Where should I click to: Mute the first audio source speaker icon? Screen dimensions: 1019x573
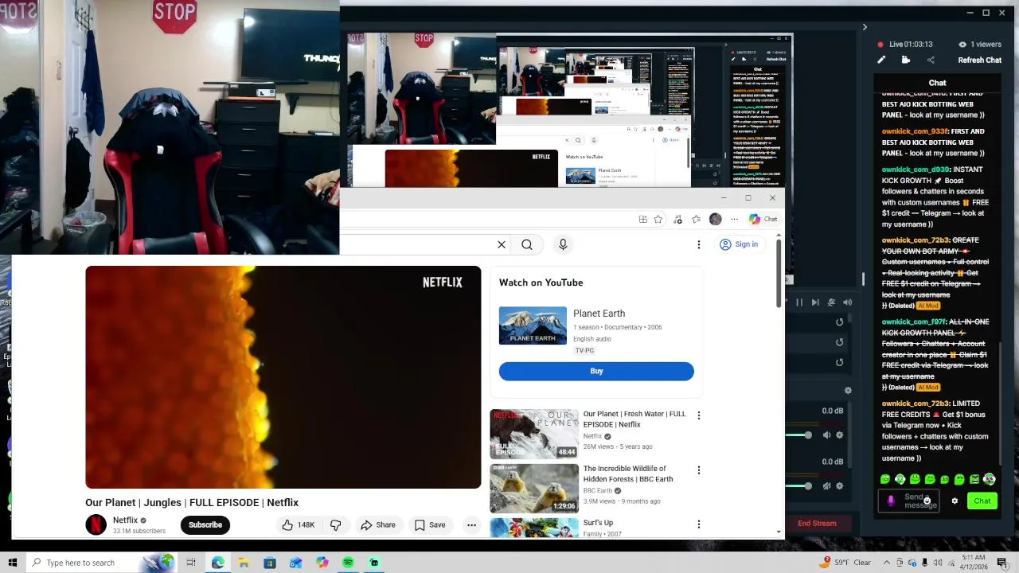(826, 435)
